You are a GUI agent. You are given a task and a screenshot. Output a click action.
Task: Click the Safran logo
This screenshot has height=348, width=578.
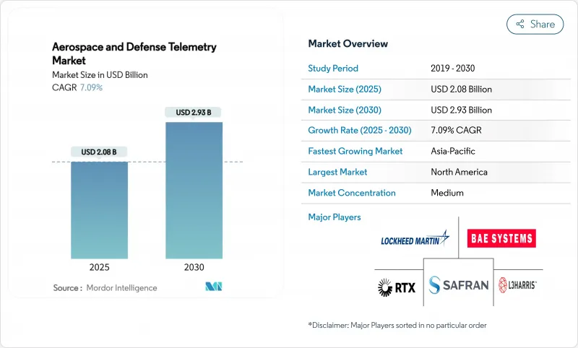[458, 285]
